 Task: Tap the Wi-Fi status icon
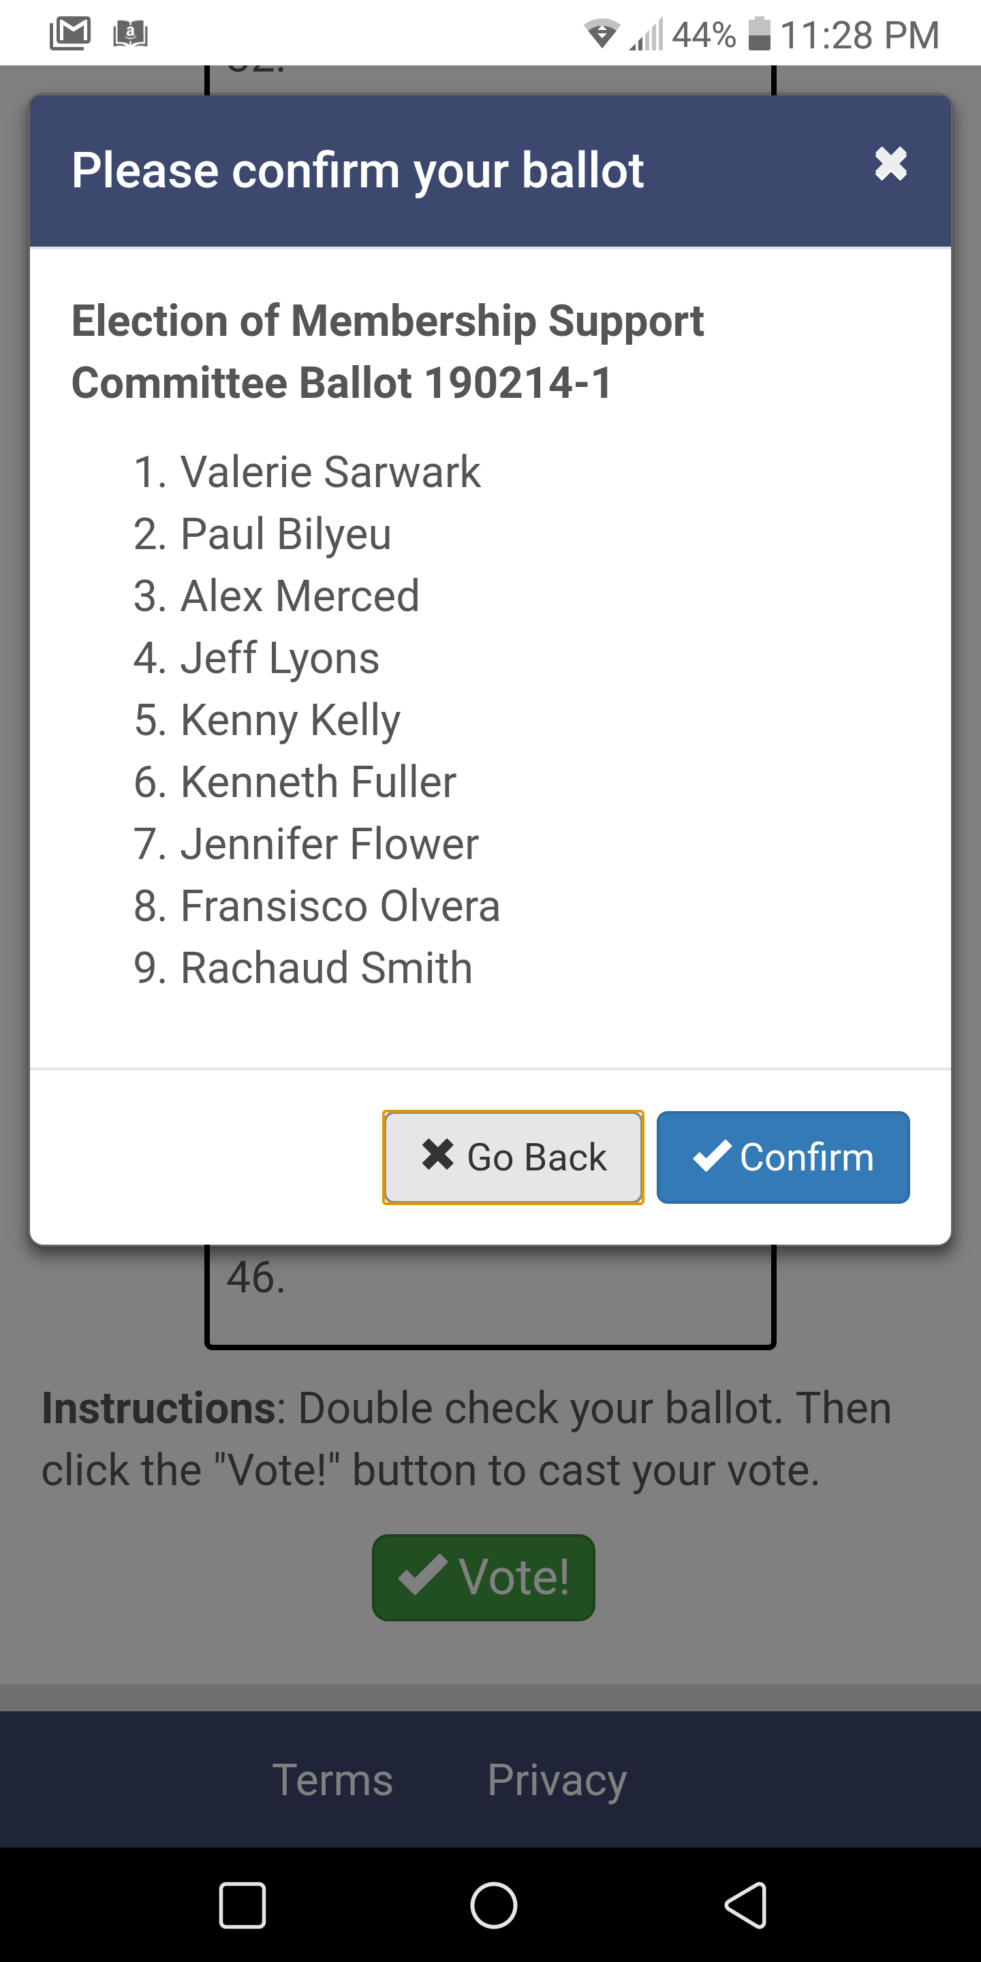(x=601, y=34)
